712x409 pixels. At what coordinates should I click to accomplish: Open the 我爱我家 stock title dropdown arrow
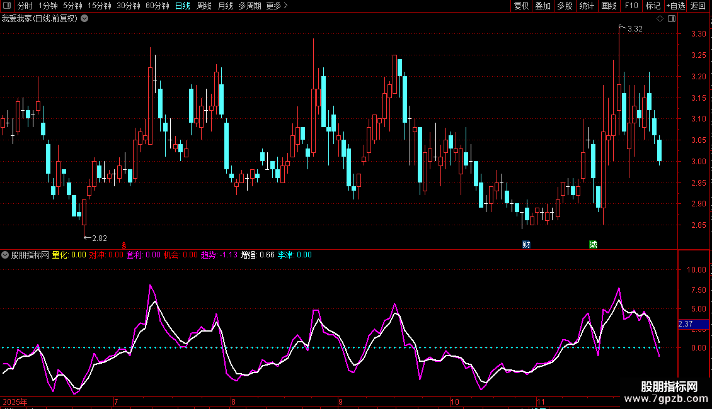coord(84,19)
